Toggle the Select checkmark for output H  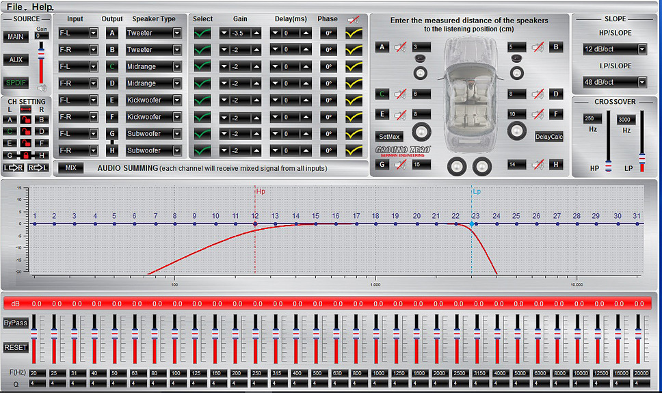click(202, 150)
